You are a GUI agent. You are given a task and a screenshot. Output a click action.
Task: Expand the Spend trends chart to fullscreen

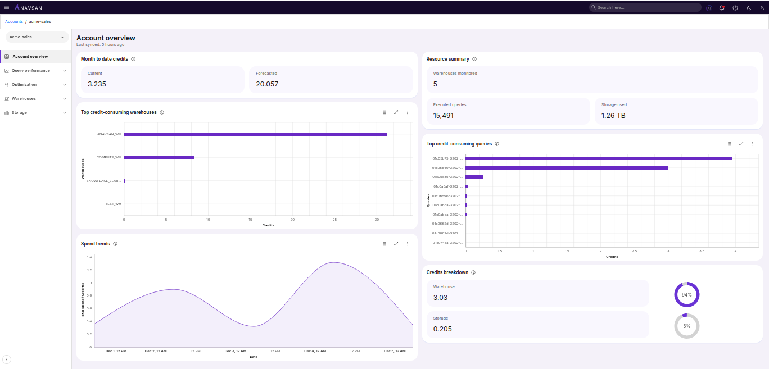(x=396, y=243)
